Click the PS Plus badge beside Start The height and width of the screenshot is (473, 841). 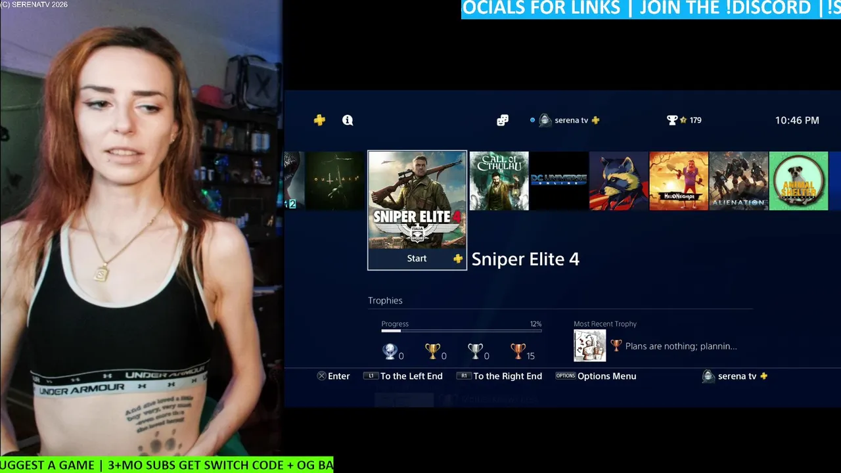[x=458, y=259]
